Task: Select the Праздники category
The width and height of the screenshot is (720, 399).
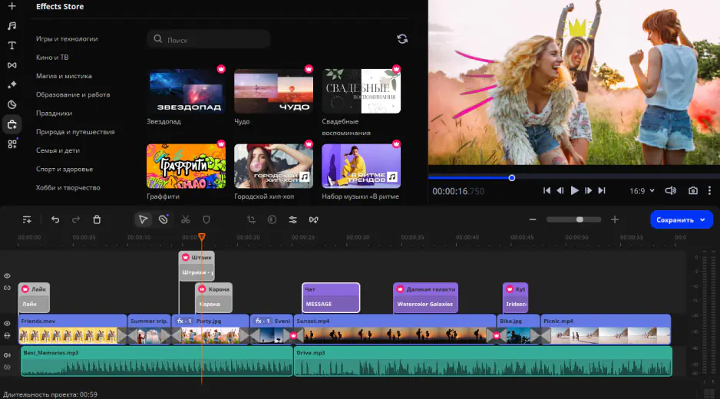Action: point(54,114)
